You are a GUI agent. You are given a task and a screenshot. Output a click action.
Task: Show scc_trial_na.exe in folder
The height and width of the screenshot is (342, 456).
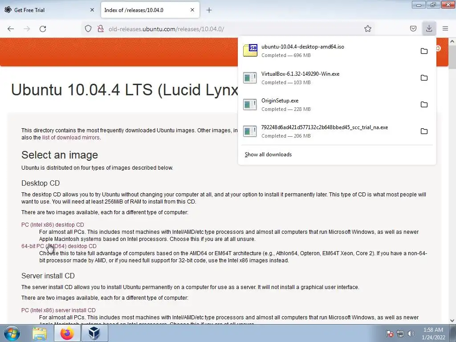[x=424, y=131]
